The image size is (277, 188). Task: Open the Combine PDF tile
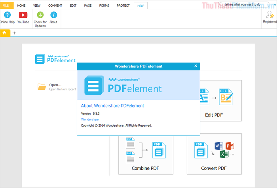(146, 155)
